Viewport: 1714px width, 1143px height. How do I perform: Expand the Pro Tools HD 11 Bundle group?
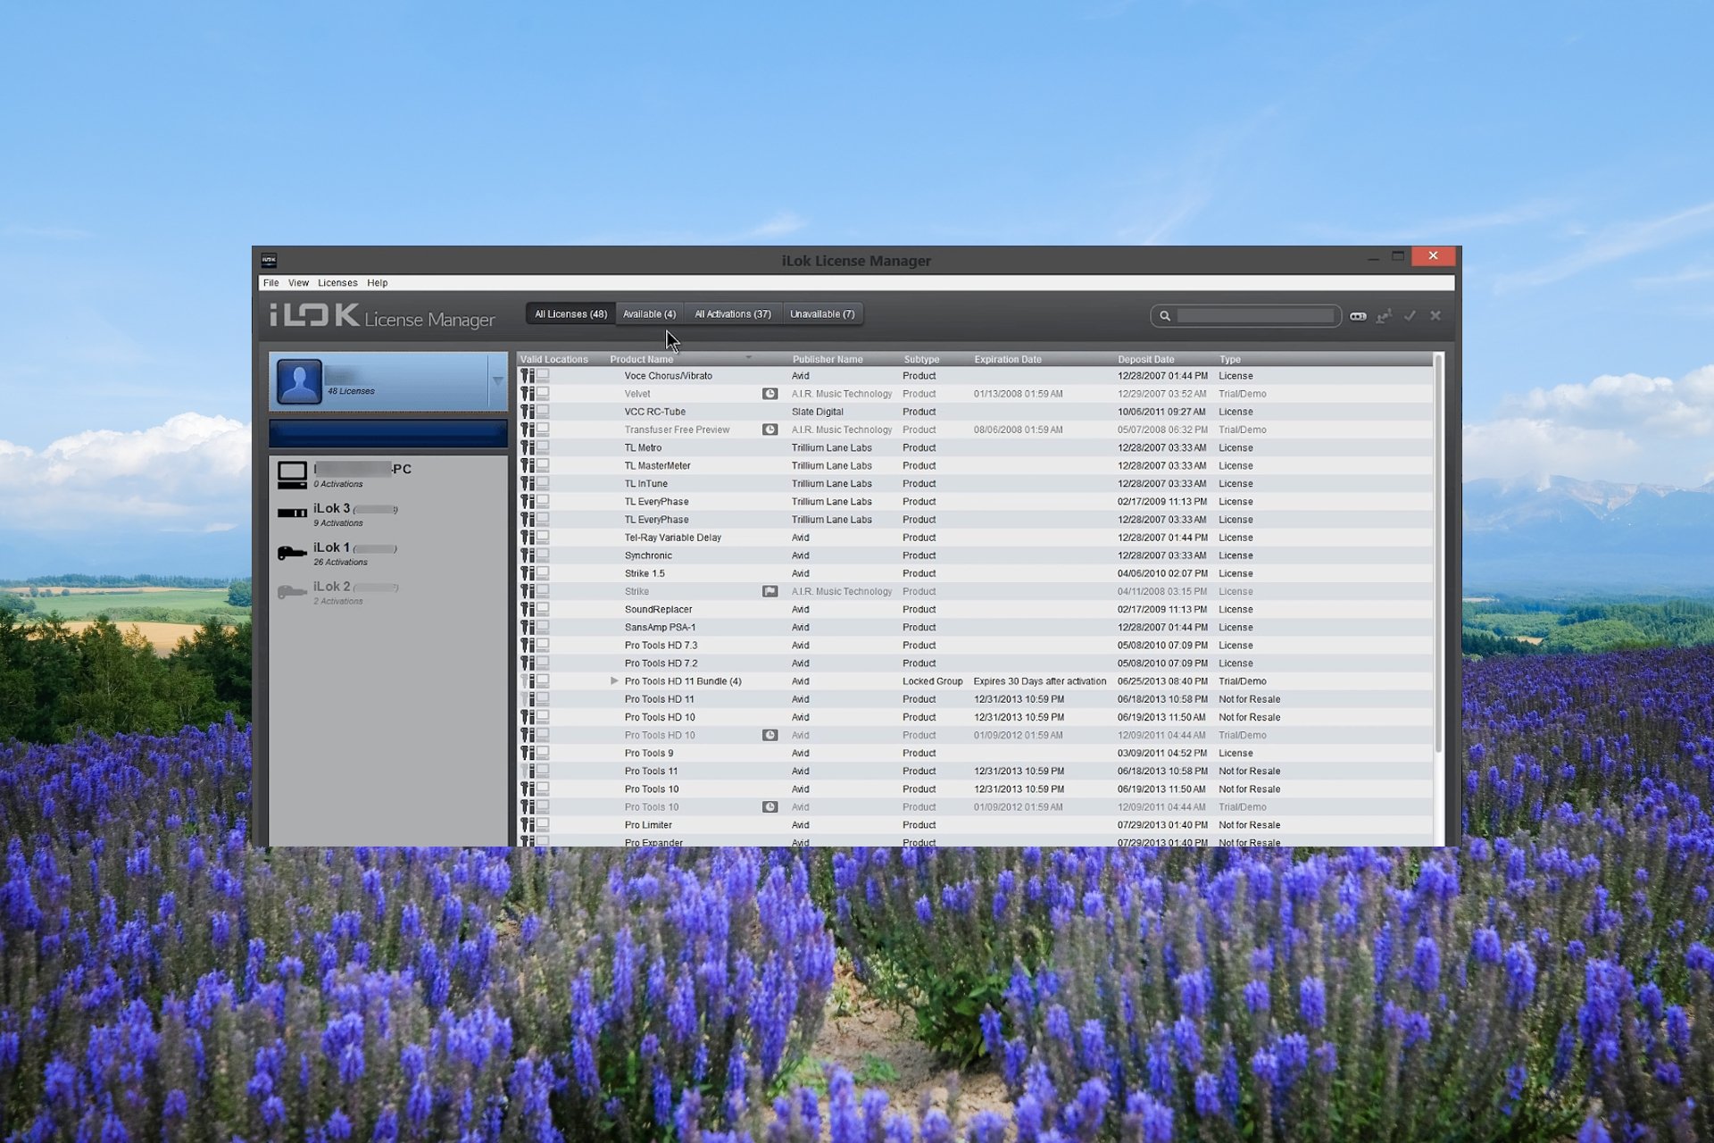tap(614, 681)
